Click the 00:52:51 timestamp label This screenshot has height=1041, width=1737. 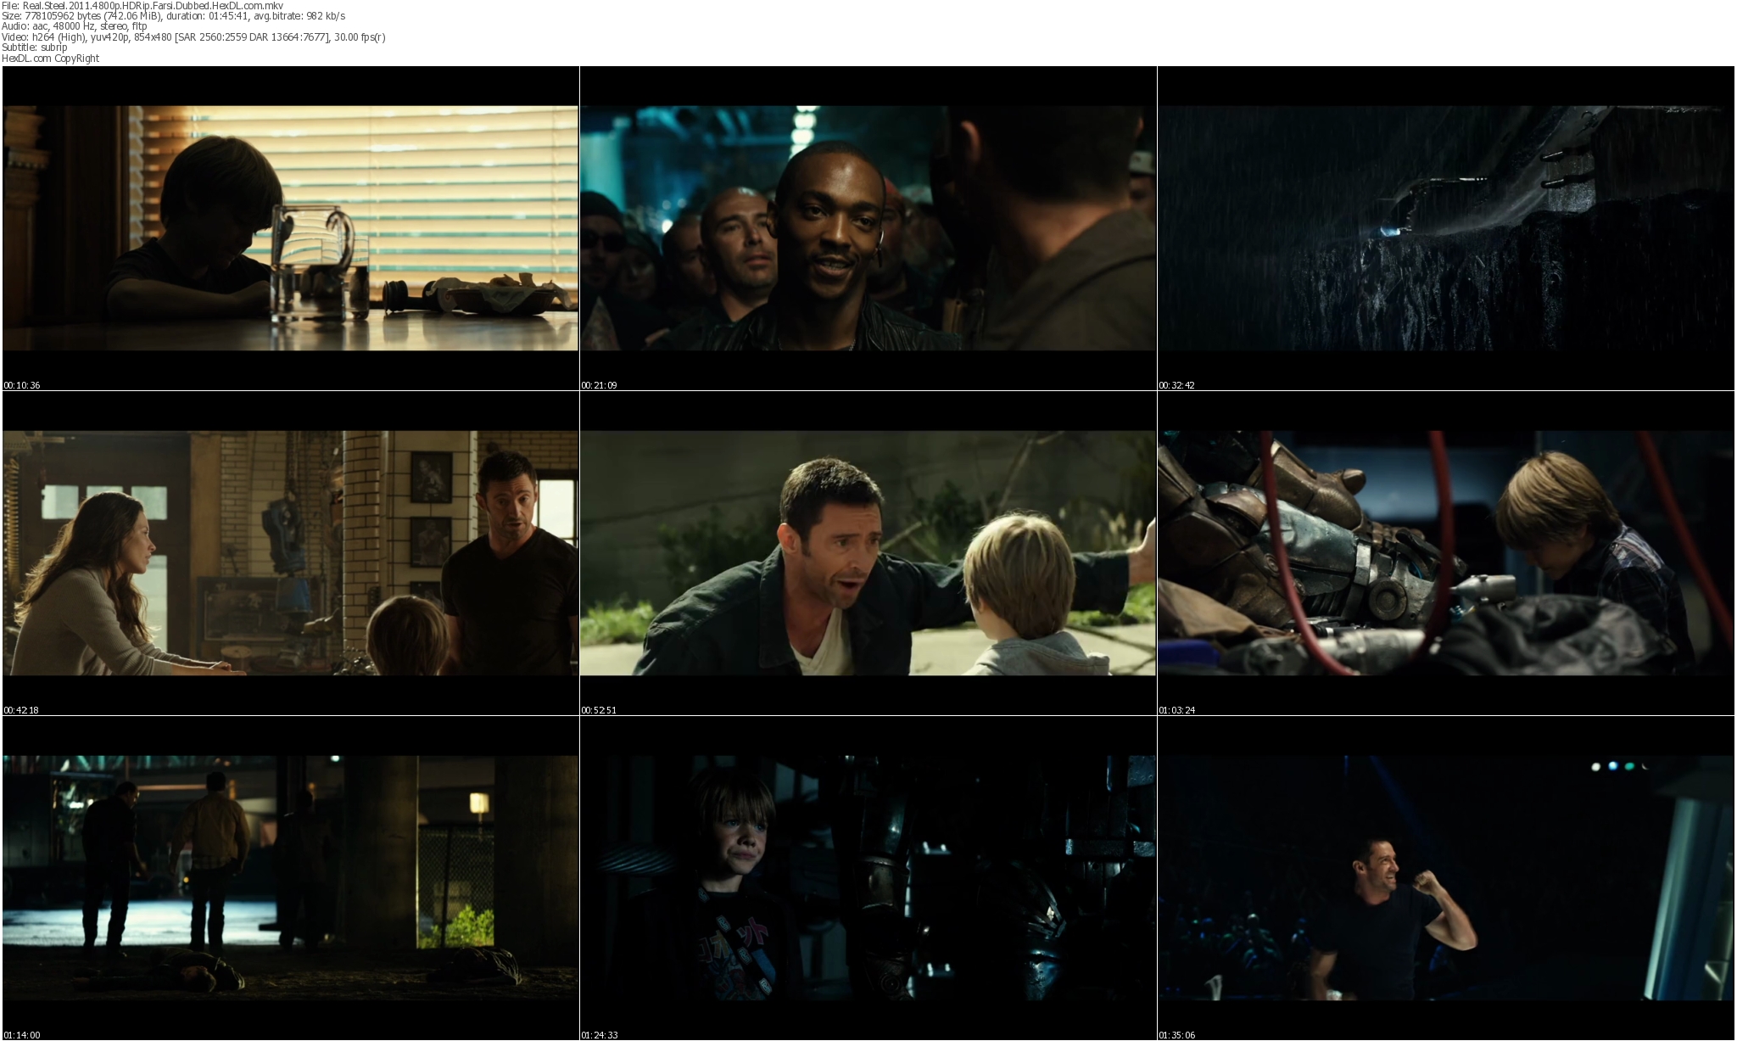(x=599, y=710)
